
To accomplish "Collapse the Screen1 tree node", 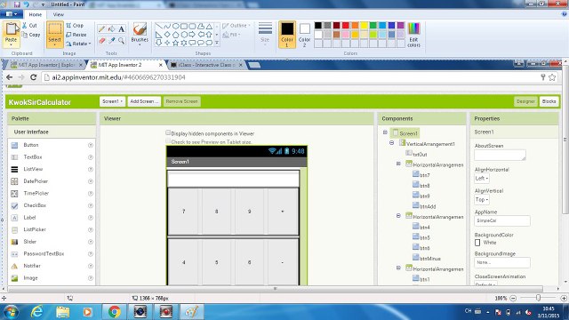I will (385, 132).
